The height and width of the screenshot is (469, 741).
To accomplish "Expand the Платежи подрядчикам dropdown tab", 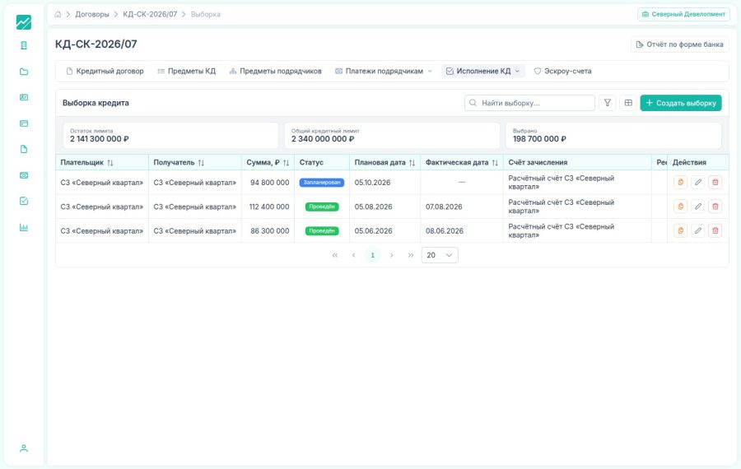I will coord(383,71).
